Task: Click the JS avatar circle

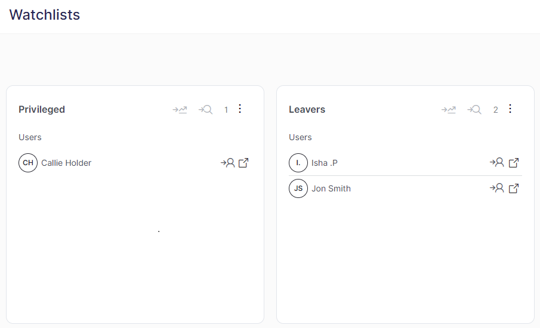Action: click(x=298, y=188)
